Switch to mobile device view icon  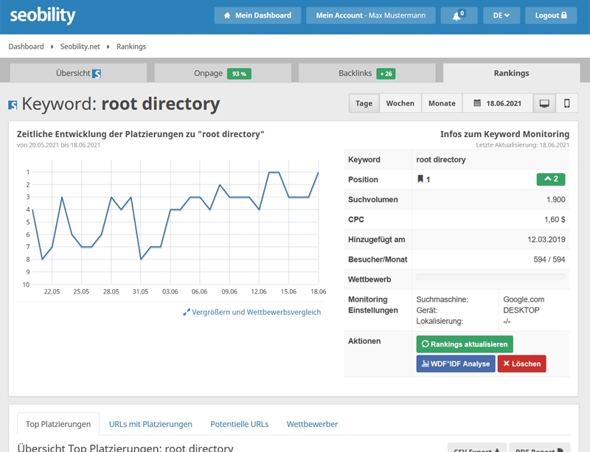coord(566,103)
